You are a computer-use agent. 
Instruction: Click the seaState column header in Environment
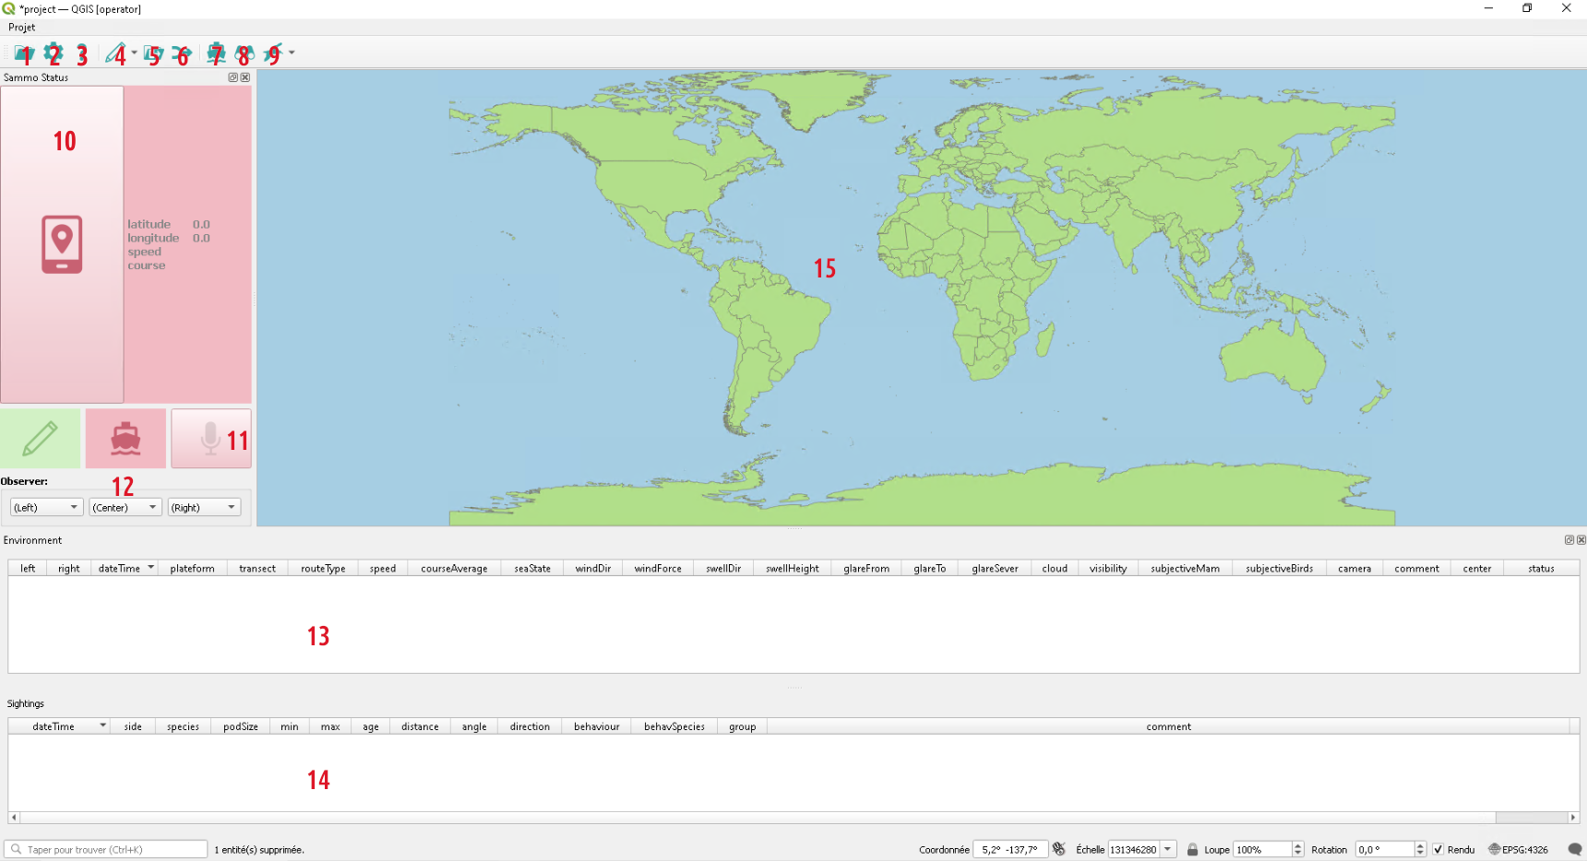click(x=532, y=569)
